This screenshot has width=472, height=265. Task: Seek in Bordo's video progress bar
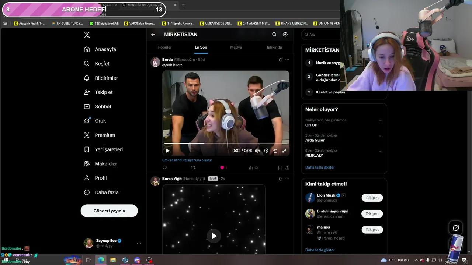226,143
